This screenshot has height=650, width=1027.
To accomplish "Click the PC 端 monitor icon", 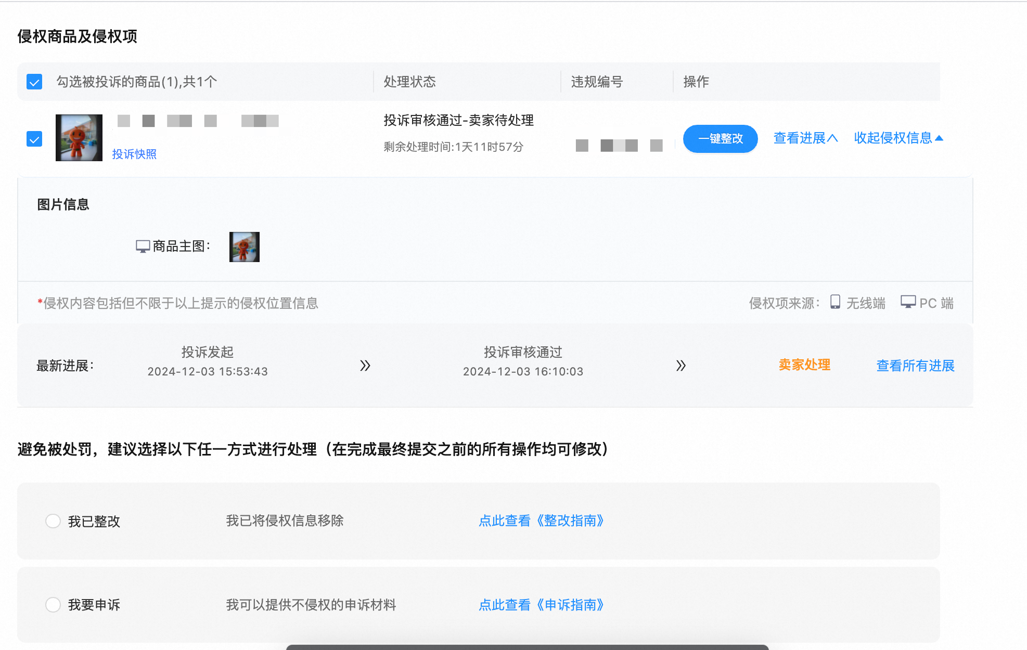I will pos(908,302).
